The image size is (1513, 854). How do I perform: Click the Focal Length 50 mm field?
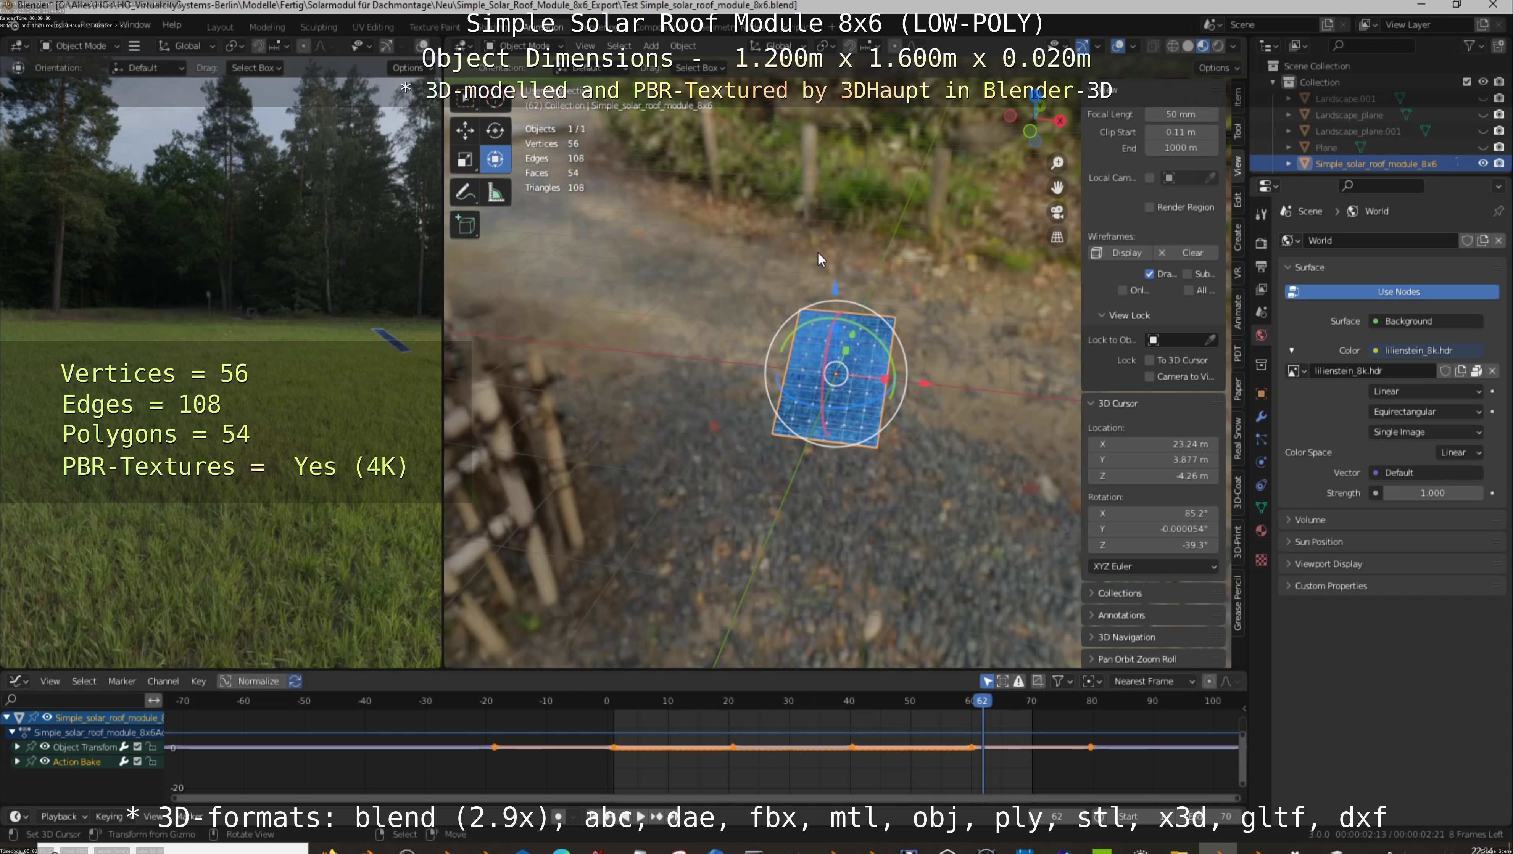[1180, 114]
